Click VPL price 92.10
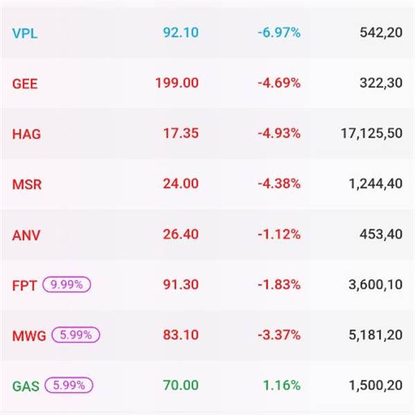Image resolution: width=415 pixels, height=415 pixels. 181,33
